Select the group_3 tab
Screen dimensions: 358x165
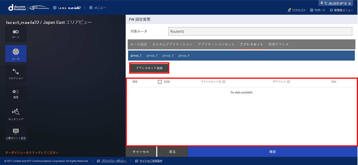(x=168, y=56)
